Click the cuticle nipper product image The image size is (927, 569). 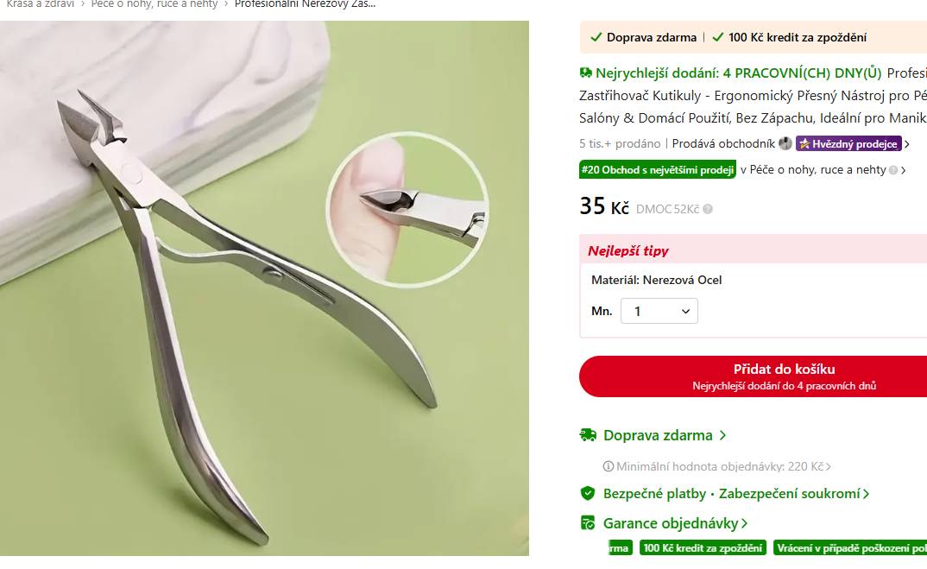point(264,288)
